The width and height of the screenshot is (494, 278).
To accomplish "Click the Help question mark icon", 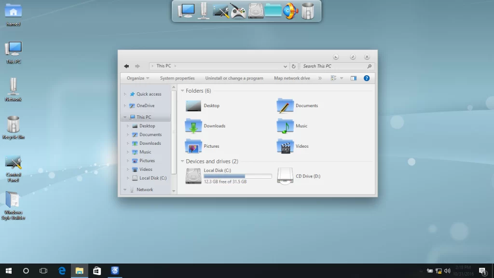I will click(367, 78).
